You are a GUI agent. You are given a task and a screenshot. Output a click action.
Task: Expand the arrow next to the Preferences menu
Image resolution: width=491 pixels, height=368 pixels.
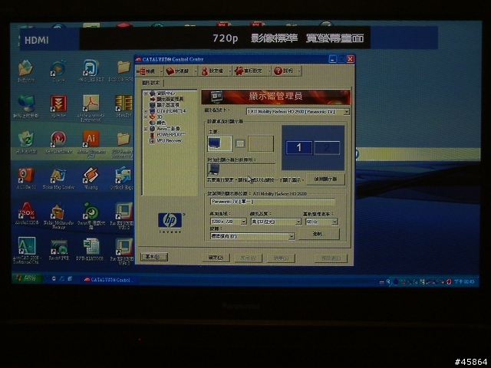pyautogui.click(x=269, y=71)
